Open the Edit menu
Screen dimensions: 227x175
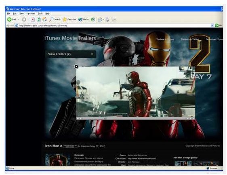15,13
